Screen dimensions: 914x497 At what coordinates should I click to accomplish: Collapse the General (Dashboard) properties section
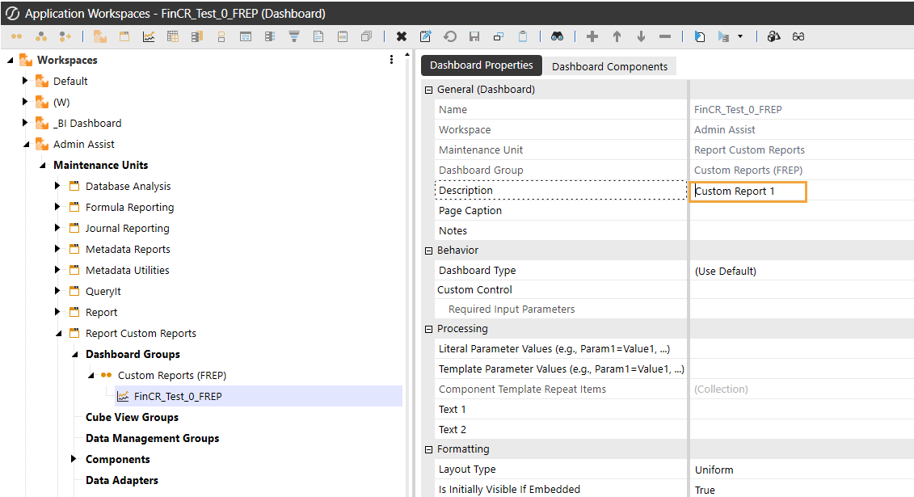(x=429, y=90)
